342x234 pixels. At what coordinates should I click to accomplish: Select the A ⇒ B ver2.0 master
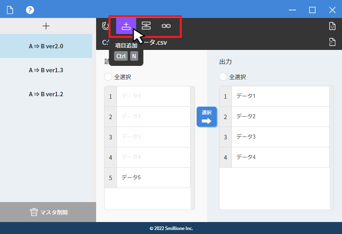pos(46,46)
